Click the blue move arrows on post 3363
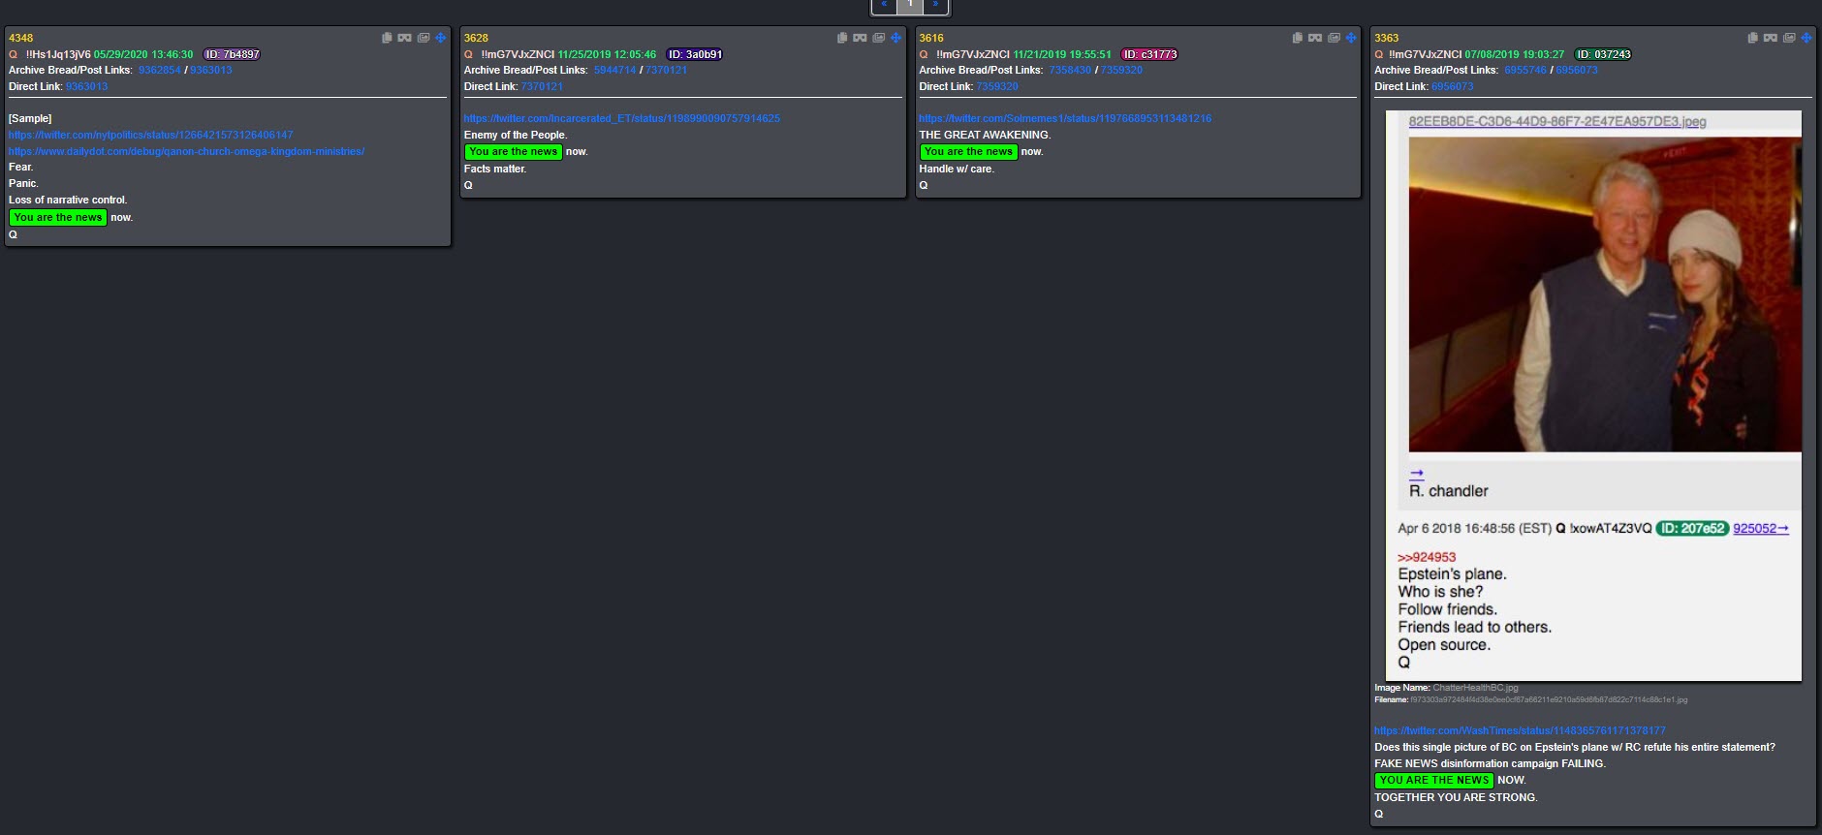 [x=1807, y=38]
